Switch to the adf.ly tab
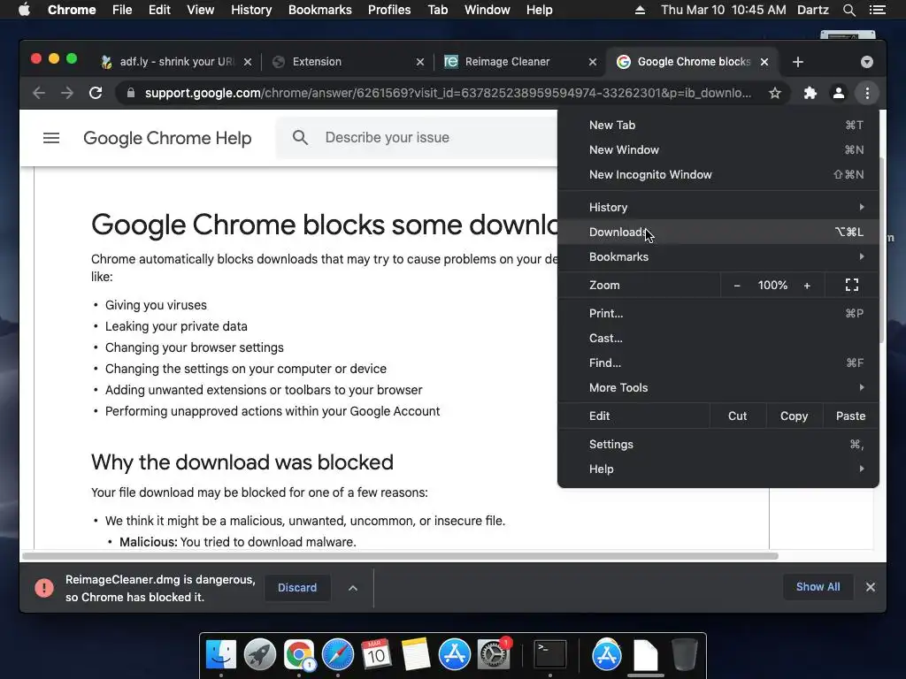The height and width of the screenshot is (679, 906). [175, 62]
